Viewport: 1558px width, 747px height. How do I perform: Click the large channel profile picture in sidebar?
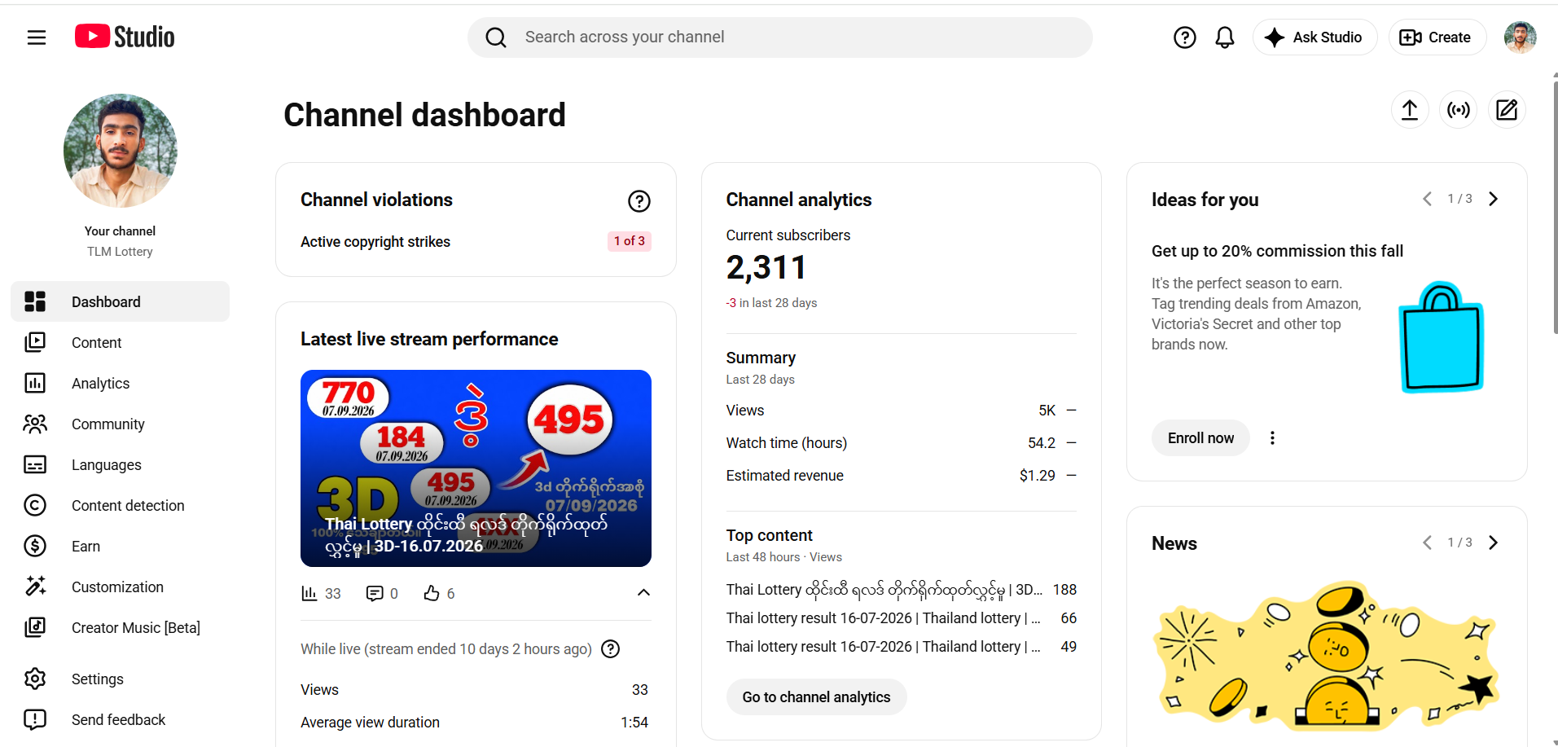click(x=121, y=151)
